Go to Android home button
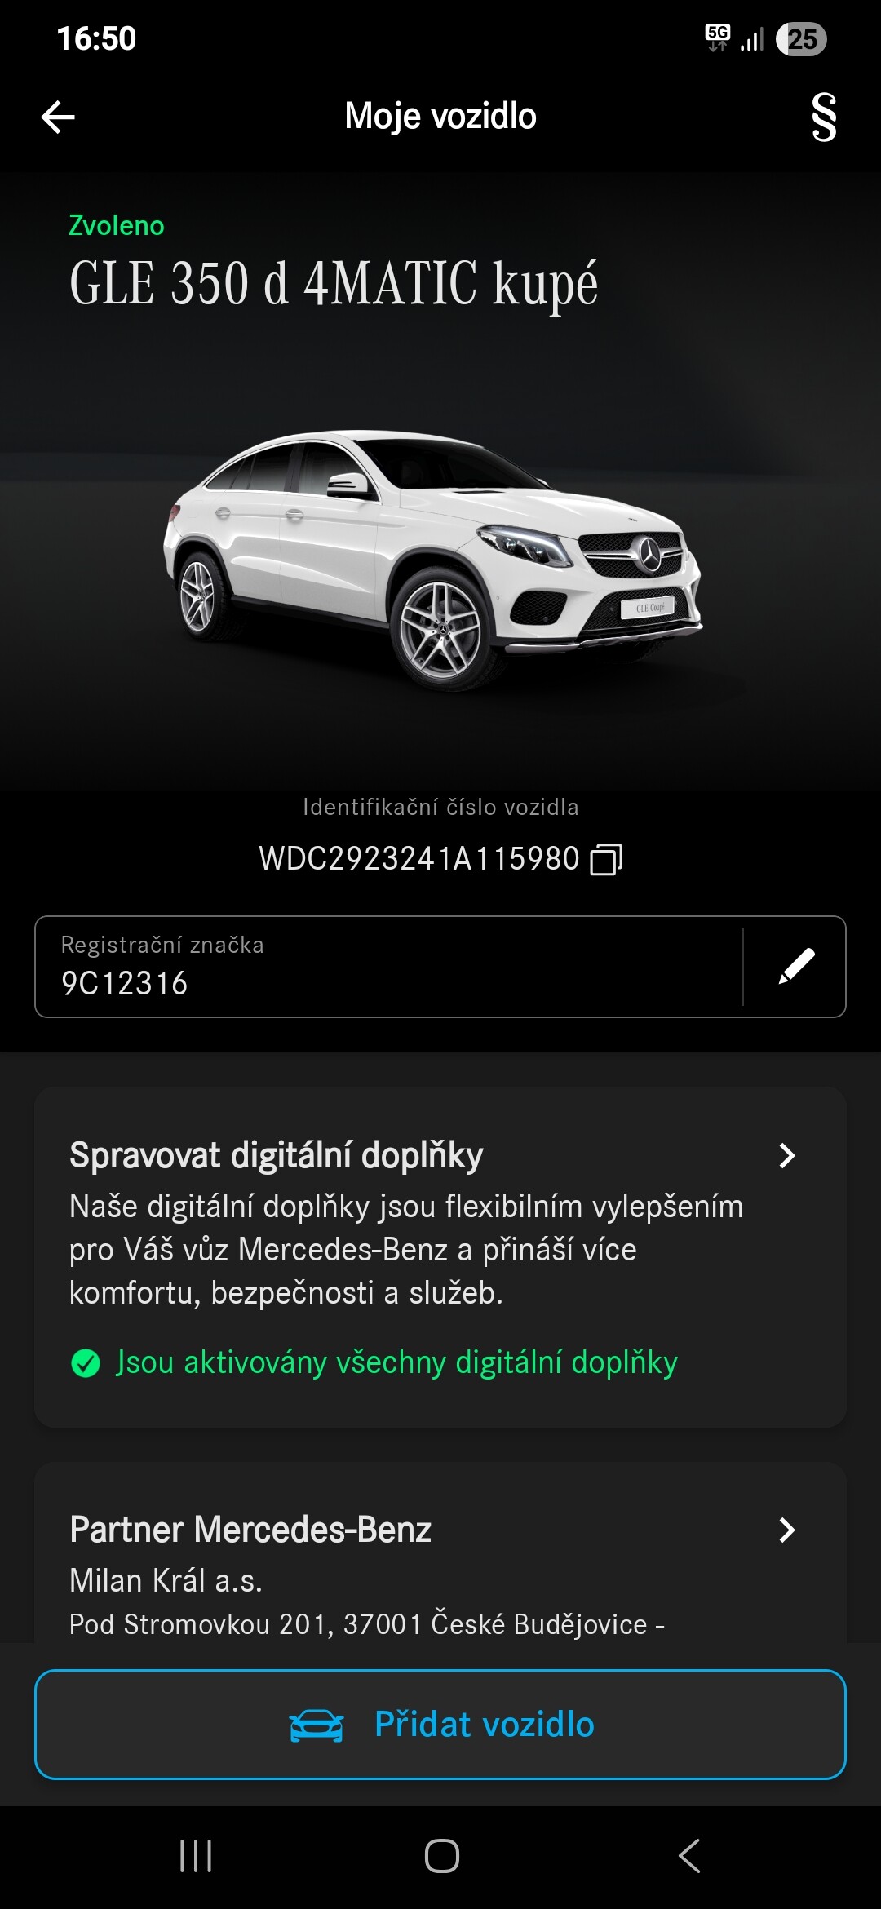The height and width of the screenshot is (1909, 881). pyautogui.click(x=441, y=1856)
